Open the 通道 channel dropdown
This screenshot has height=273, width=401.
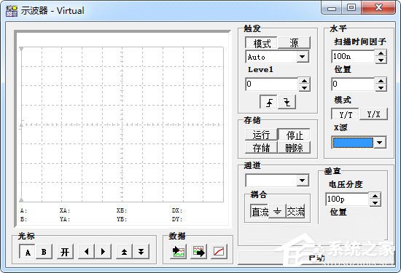(303, 181)
